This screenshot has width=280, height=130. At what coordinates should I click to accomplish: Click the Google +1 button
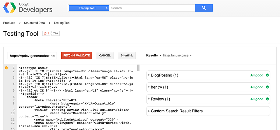46,33
